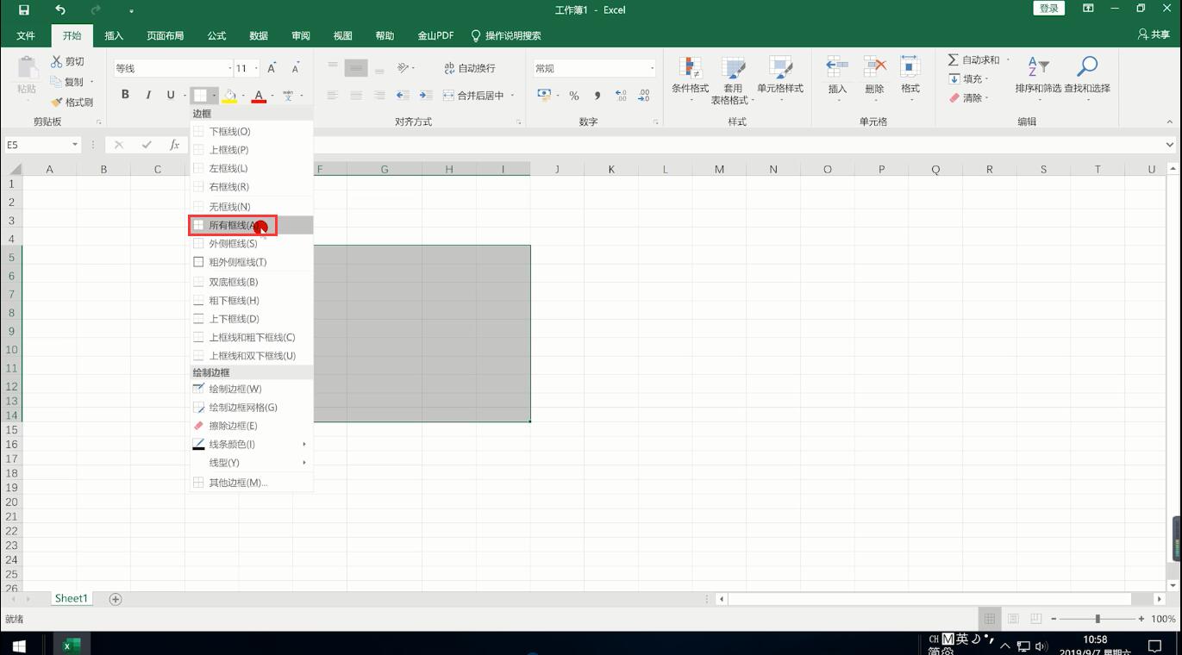
Task: Click the Login (登录) button
Action: 1048,9
